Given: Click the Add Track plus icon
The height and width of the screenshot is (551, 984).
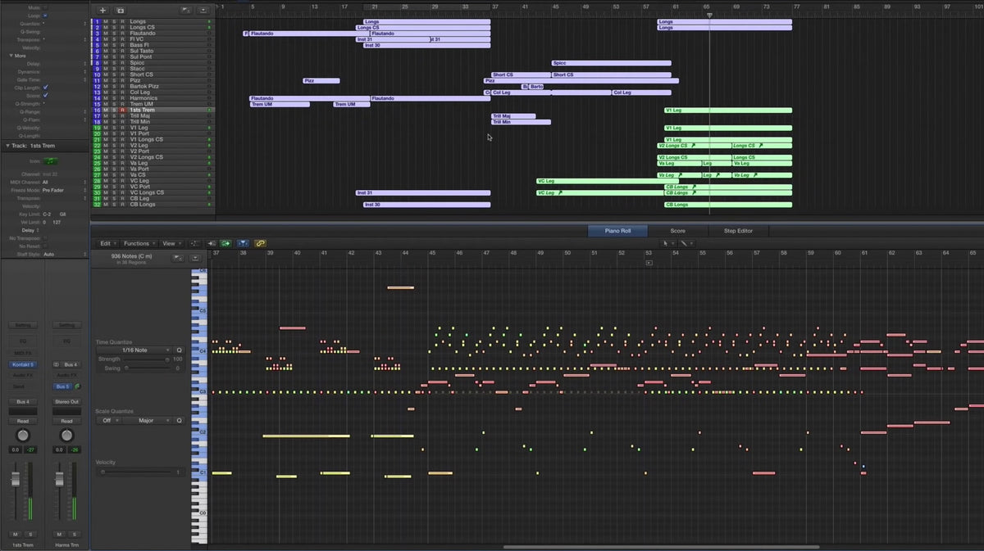Looking at the screenshot, I should pos(102,10).
